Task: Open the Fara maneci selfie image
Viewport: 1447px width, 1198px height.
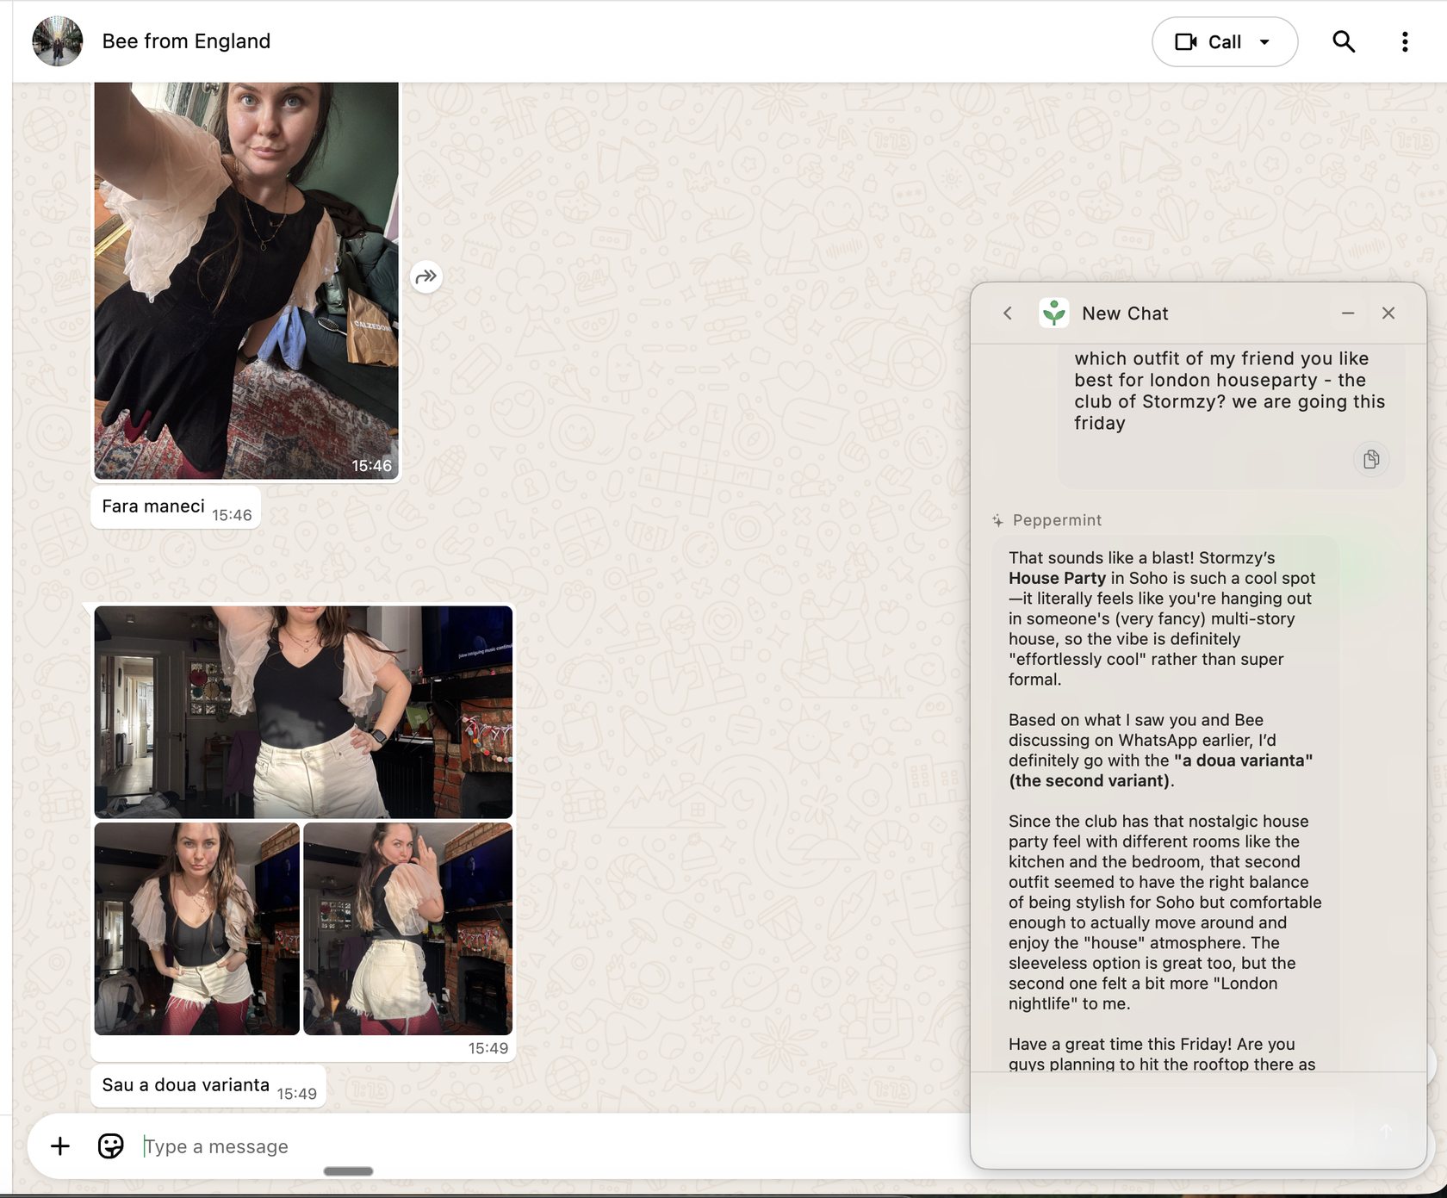Action: (x=247, y=276)
